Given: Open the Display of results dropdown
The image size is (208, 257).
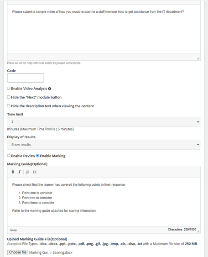Looking at the screenshot, I should click(104, 145).
